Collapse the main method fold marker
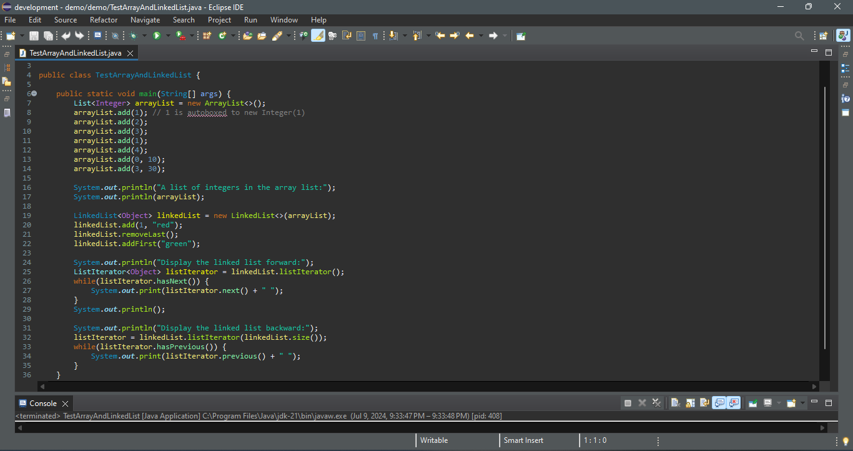The width and height of the screenshot is (853, 451). tap(34, 94)
